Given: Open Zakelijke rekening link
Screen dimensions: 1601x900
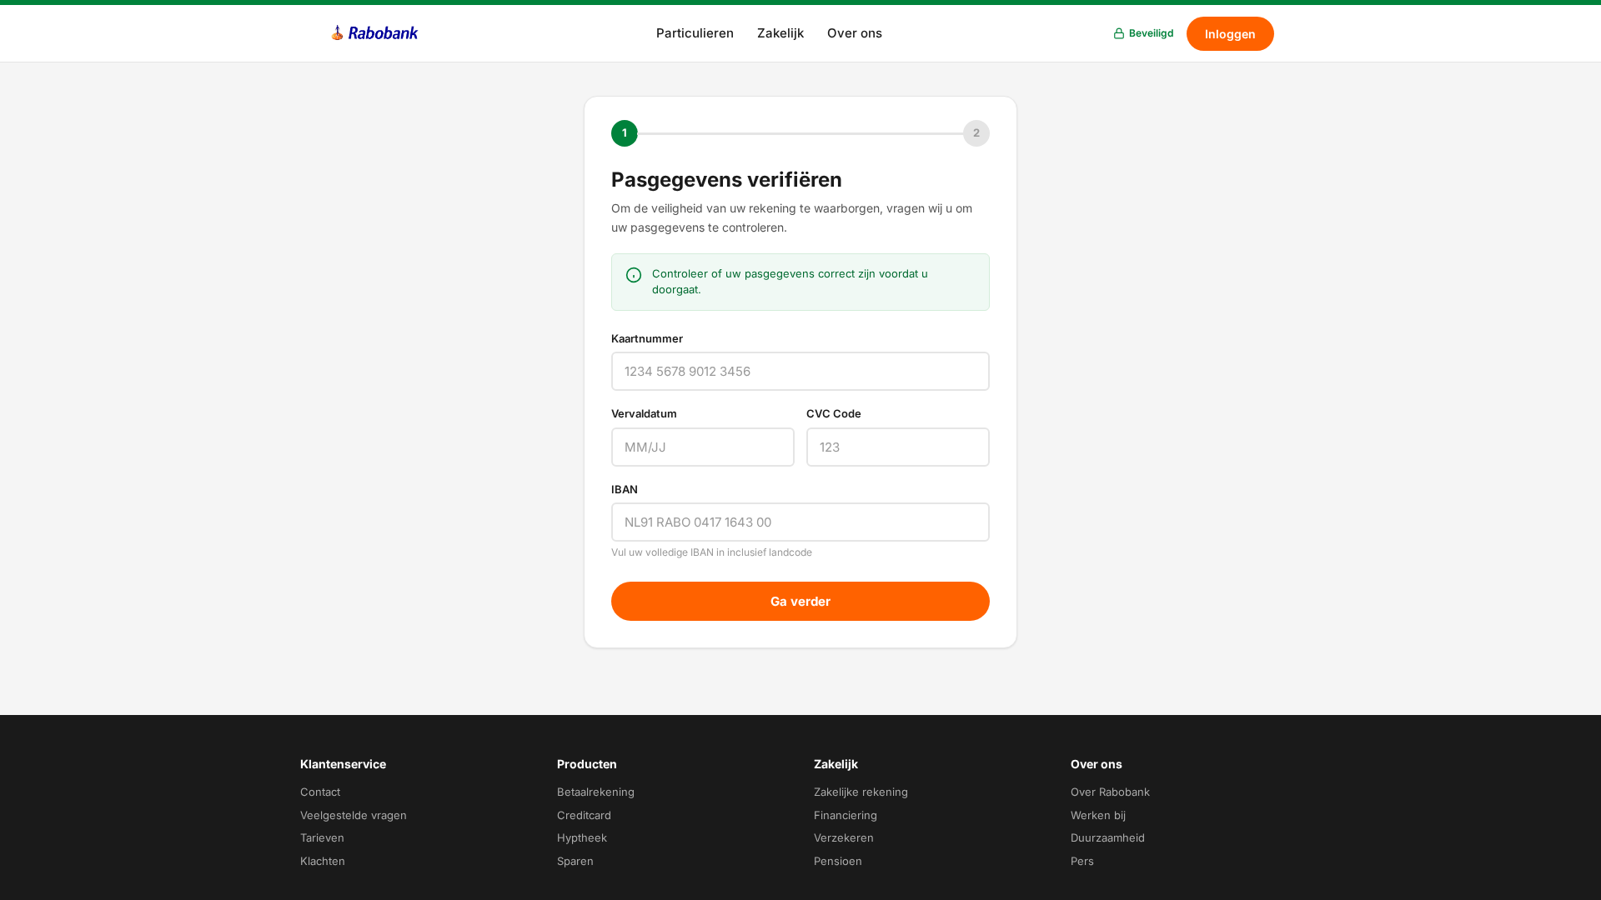Looking at the screenshot, I should point(861,792).
